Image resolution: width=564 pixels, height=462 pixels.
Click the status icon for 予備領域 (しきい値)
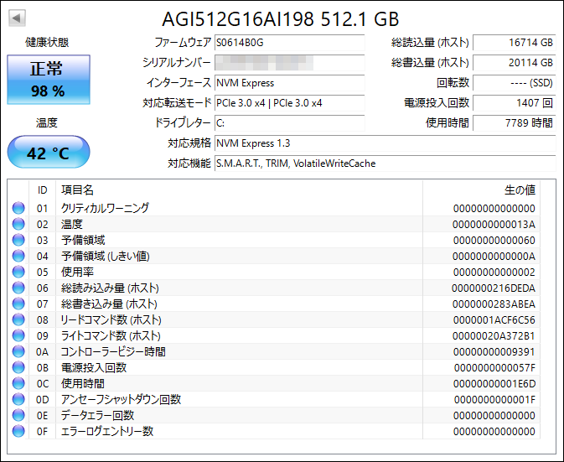(x=18, y=256)
